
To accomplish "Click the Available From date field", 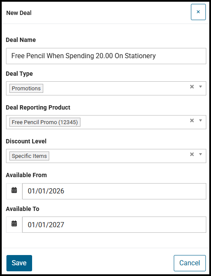I will click(x=114, y=191).
